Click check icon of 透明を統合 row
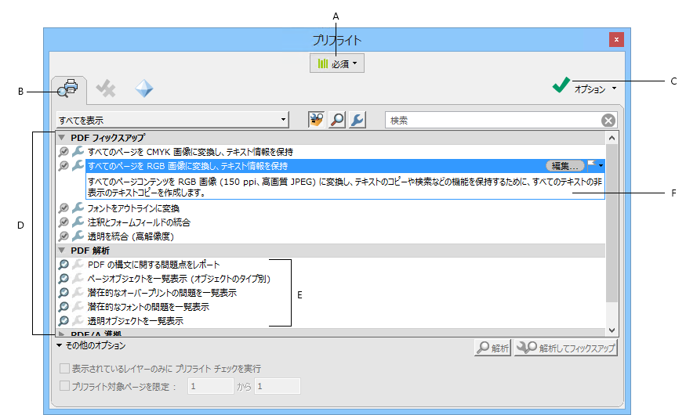 (x=64, y=236)
